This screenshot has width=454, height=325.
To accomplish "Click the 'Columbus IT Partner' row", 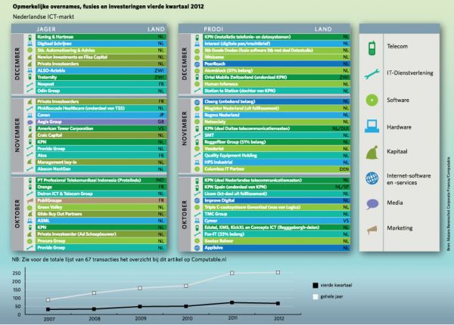I will (x=276, y=169).
